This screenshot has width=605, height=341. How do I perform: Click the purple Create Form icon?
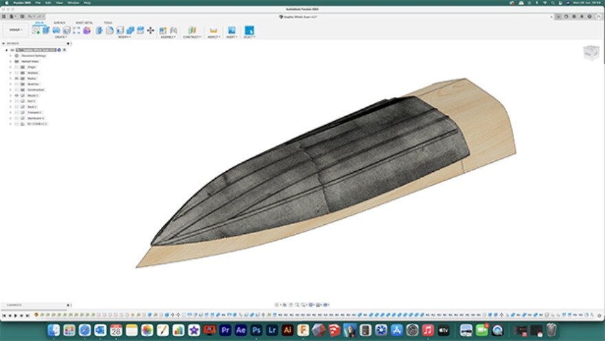point(87,30)
